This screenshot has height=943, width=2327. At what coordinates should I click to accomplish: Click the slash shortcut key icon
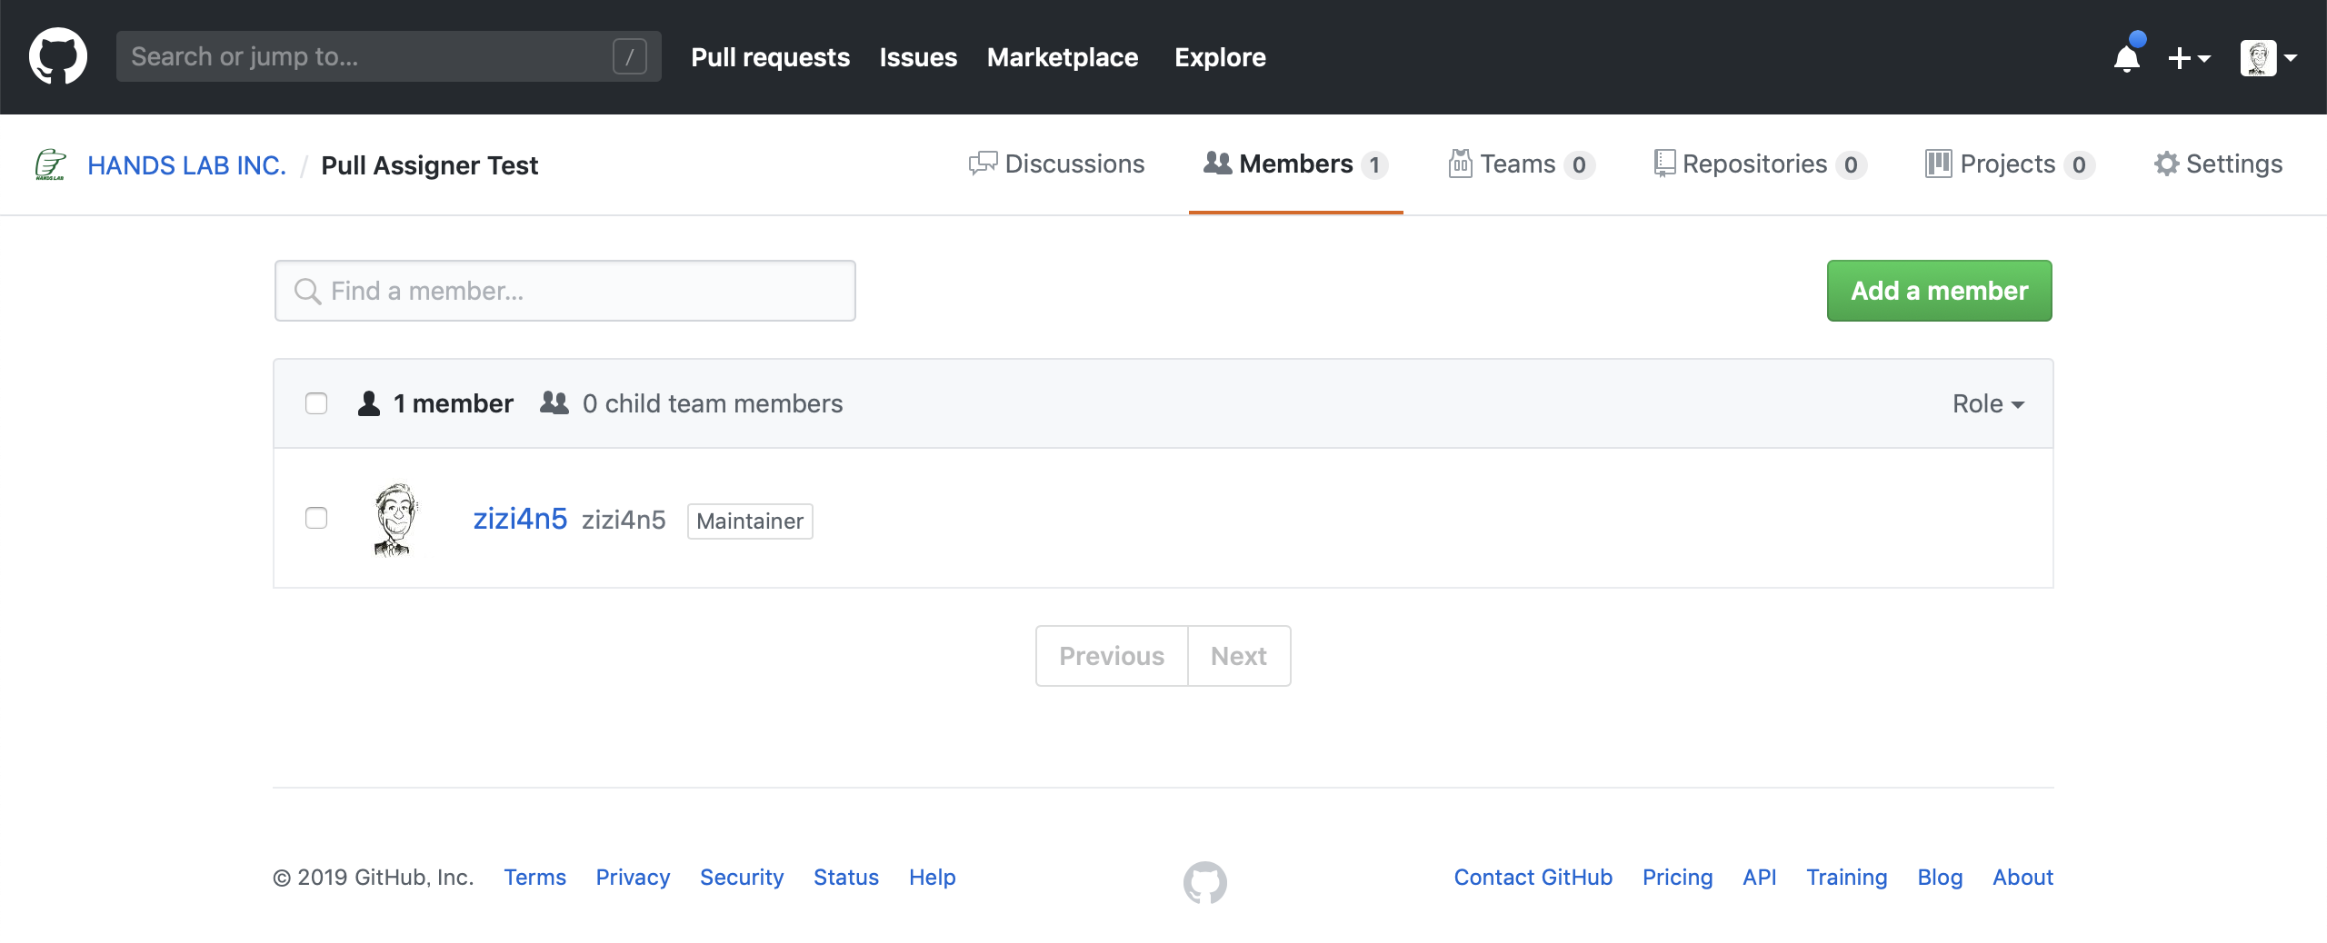[x=630, y=56]
